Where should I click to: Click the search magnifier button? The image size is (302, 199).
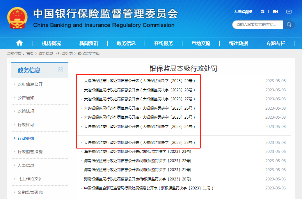coord(289,25)
